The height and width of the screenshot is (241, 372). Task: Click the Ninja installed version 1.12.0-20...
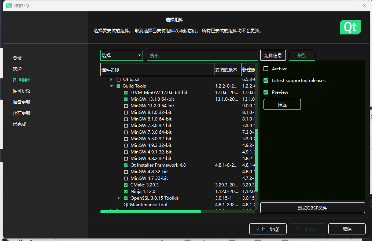[226, 192]
